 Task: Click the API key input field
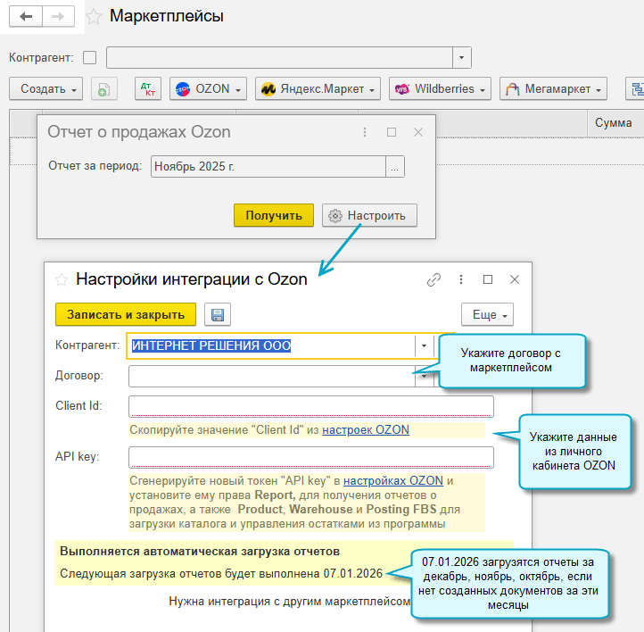point(311,457)
